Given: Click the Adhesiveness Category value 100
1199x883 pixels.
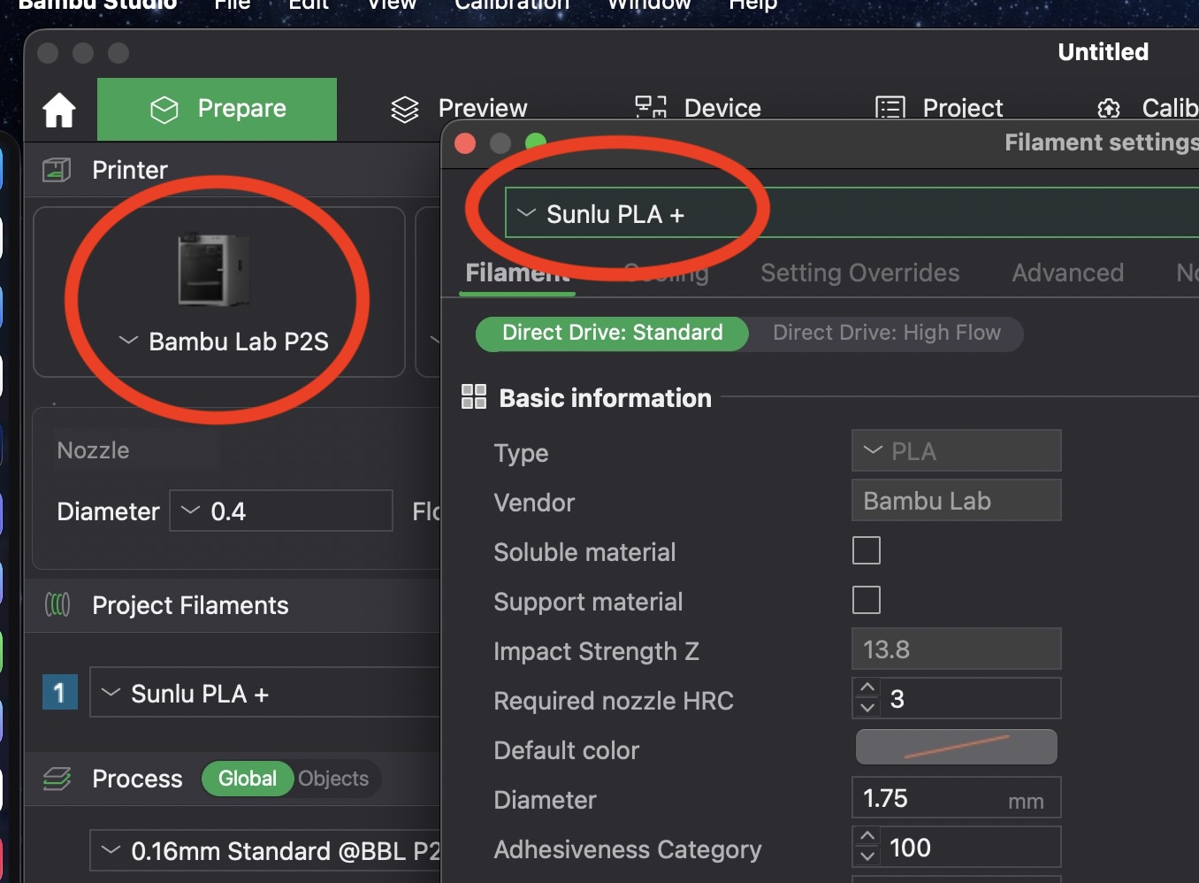Looking at the screenshot, I should (x=910, y=848).
